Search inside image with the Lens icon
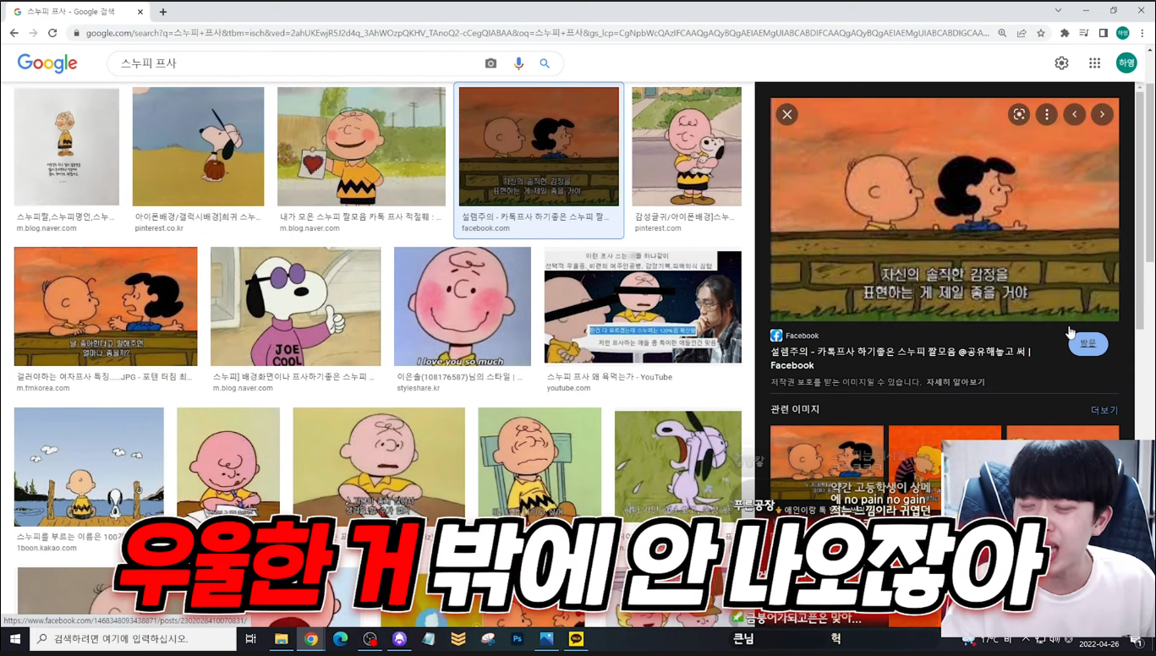This screenshot has width=1156, height=656. pos(1019,114)
